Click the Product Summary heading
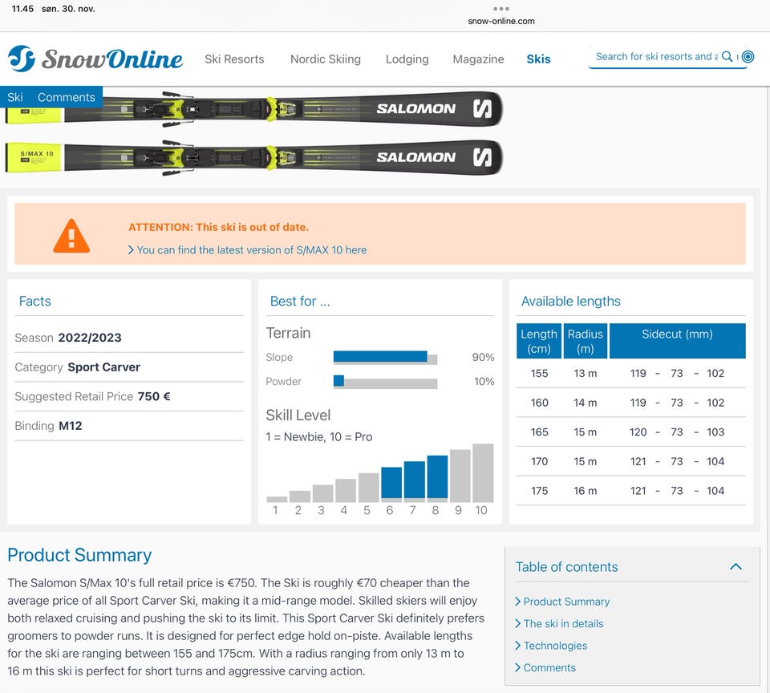 tap(79, 556)
